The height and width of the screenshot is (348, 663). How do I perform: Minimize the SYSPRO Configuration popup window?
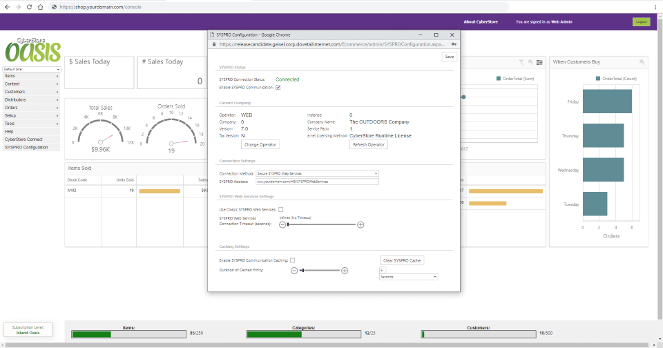point(420,35)
